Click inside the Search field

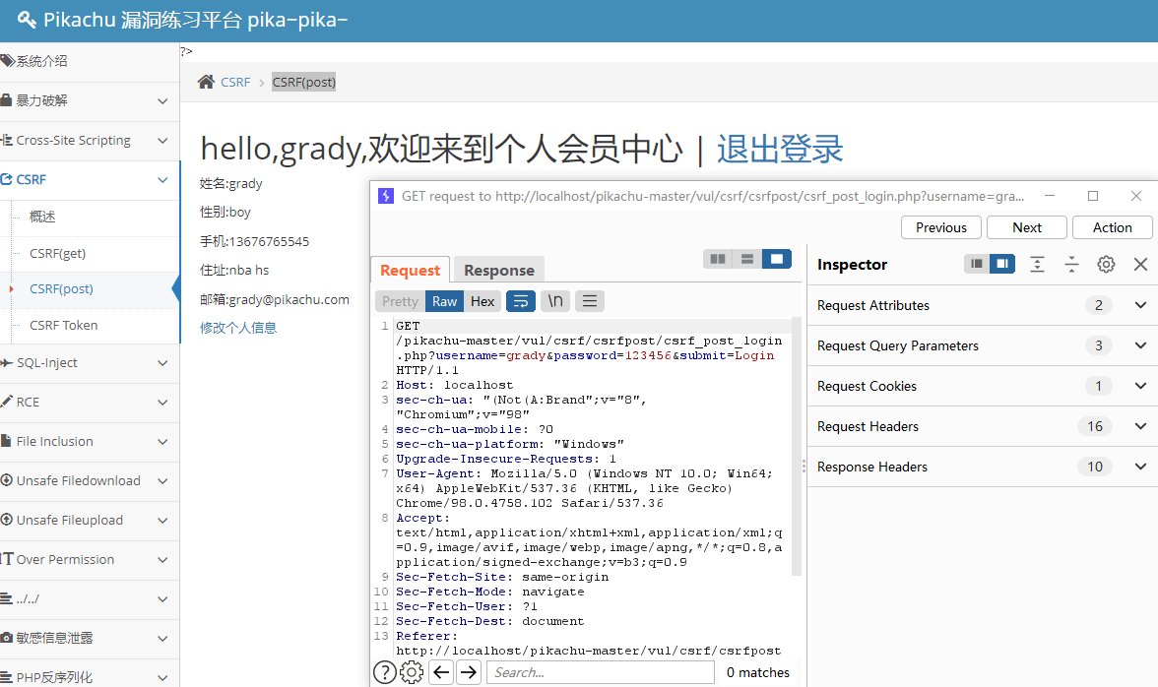[x=601, y=671]
